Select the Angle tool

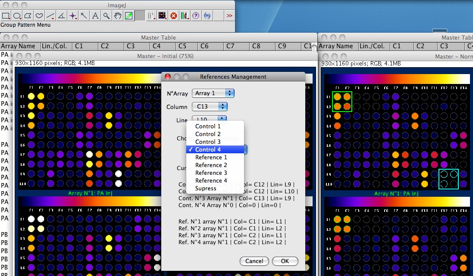click(62, 16)
